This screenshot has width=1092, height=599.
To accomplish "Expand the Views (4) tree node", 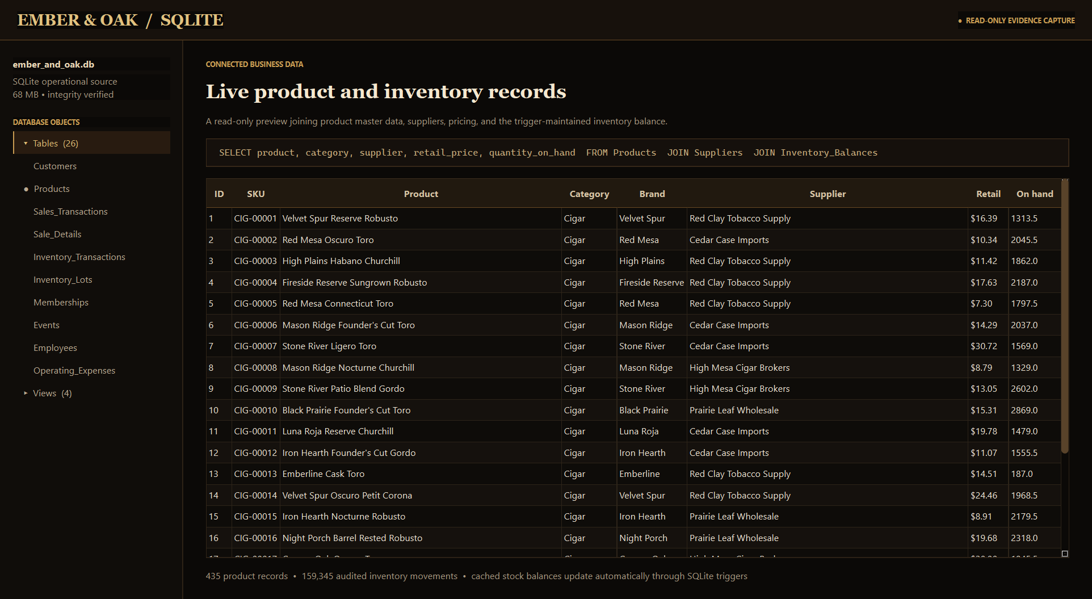I will 92,393.
